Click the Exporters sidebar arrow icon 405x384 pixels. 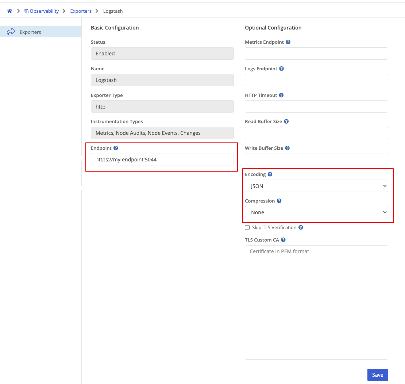click(x=11, y=32)
